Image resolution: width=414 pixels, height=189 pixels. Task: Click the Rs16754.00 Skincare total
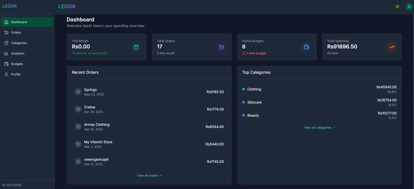tap(387, 100)
